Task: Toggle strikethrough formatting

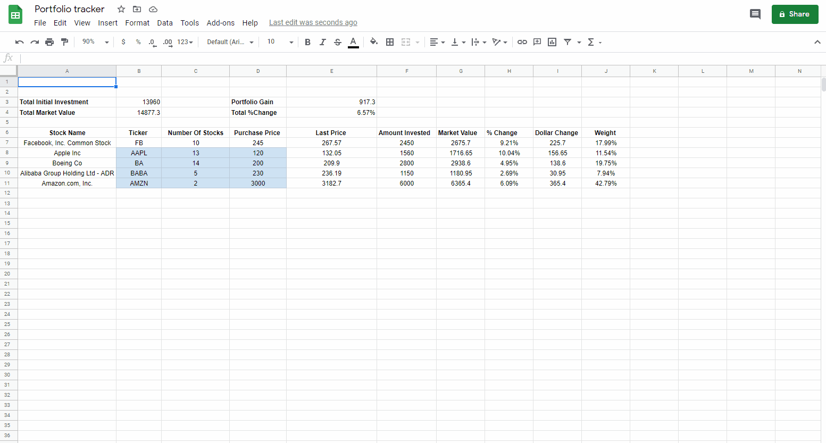Action: point(338,42)
